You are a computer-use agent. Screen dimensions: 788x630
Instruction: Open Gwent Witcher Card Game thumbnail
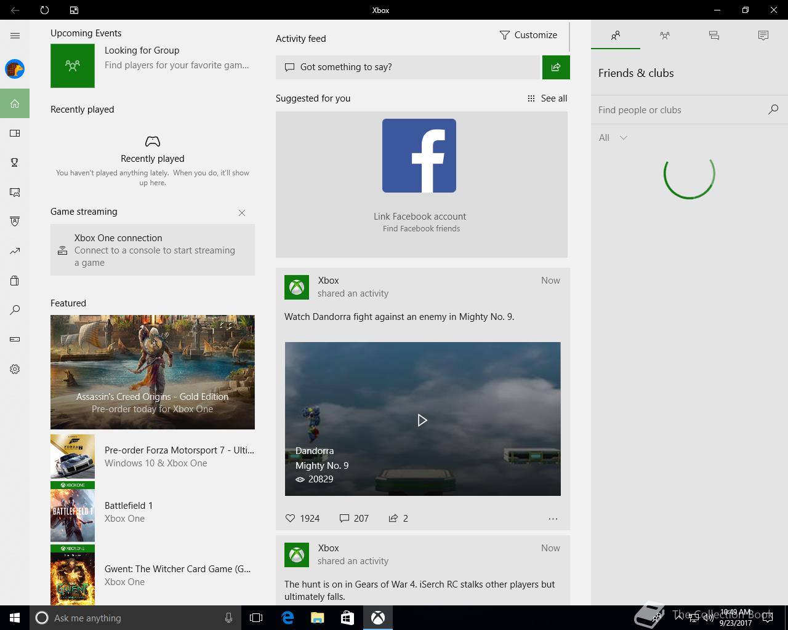click(x=73, y=575)
